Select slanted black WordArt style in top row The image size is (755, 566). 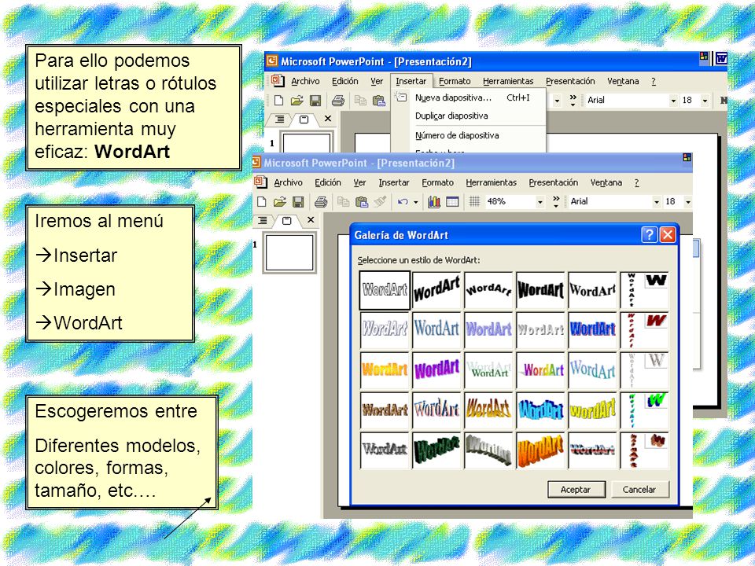coord(436,290)
